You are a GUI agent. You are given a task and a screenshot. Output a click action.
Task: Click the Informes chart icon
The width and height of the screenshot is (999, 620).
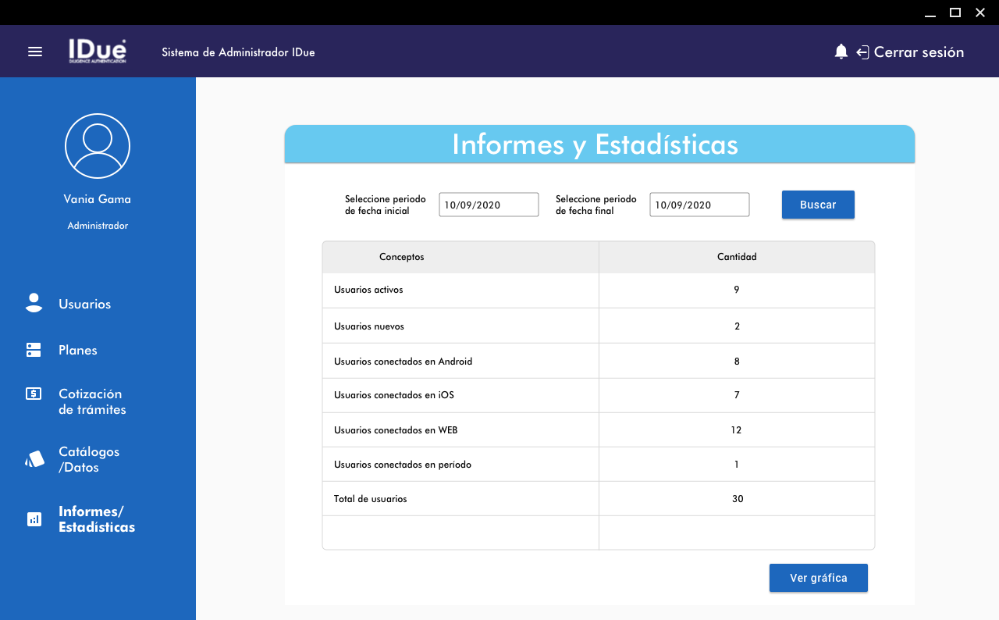point(34,519)
